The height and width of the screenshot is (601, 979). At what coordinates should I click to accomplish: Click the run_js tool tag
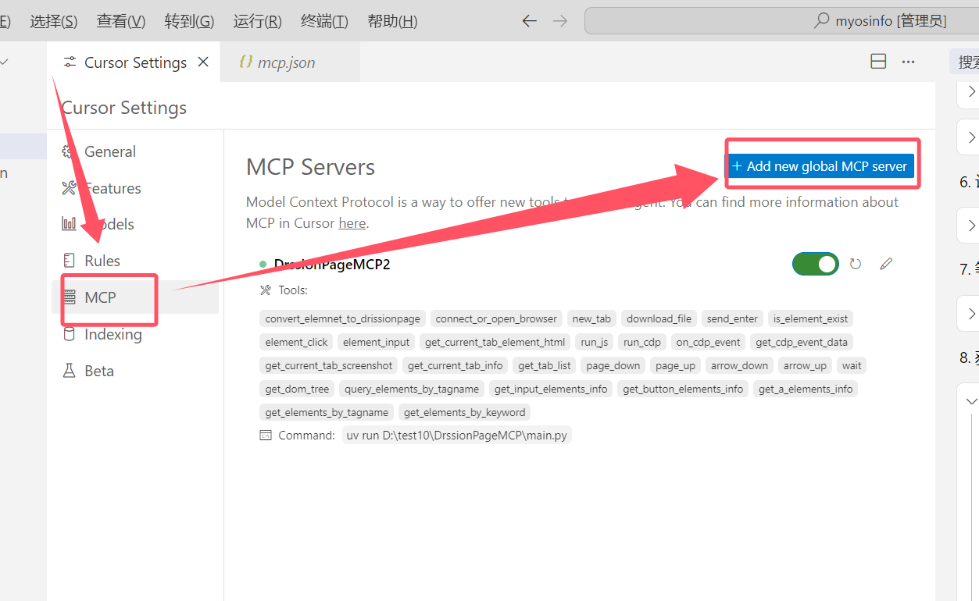pos(594,342)
